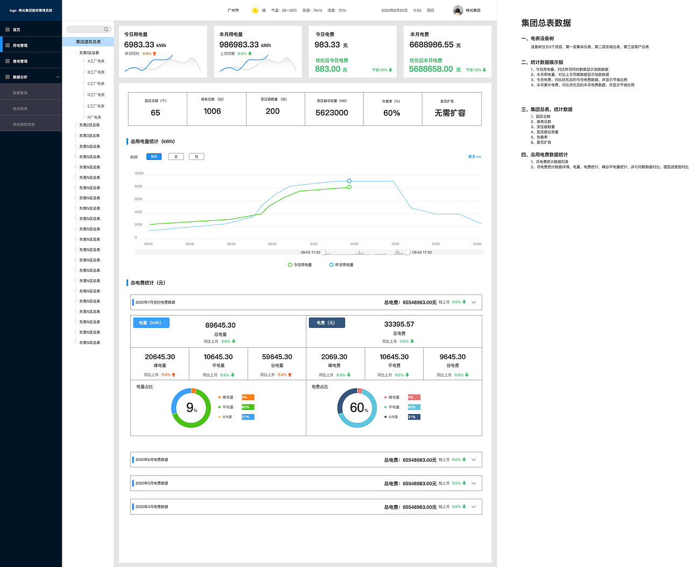This screenshot has height=567, width=689.
Task: Click the green arrow under 总电费 33395.57
Action: click(x=412, y=341)
